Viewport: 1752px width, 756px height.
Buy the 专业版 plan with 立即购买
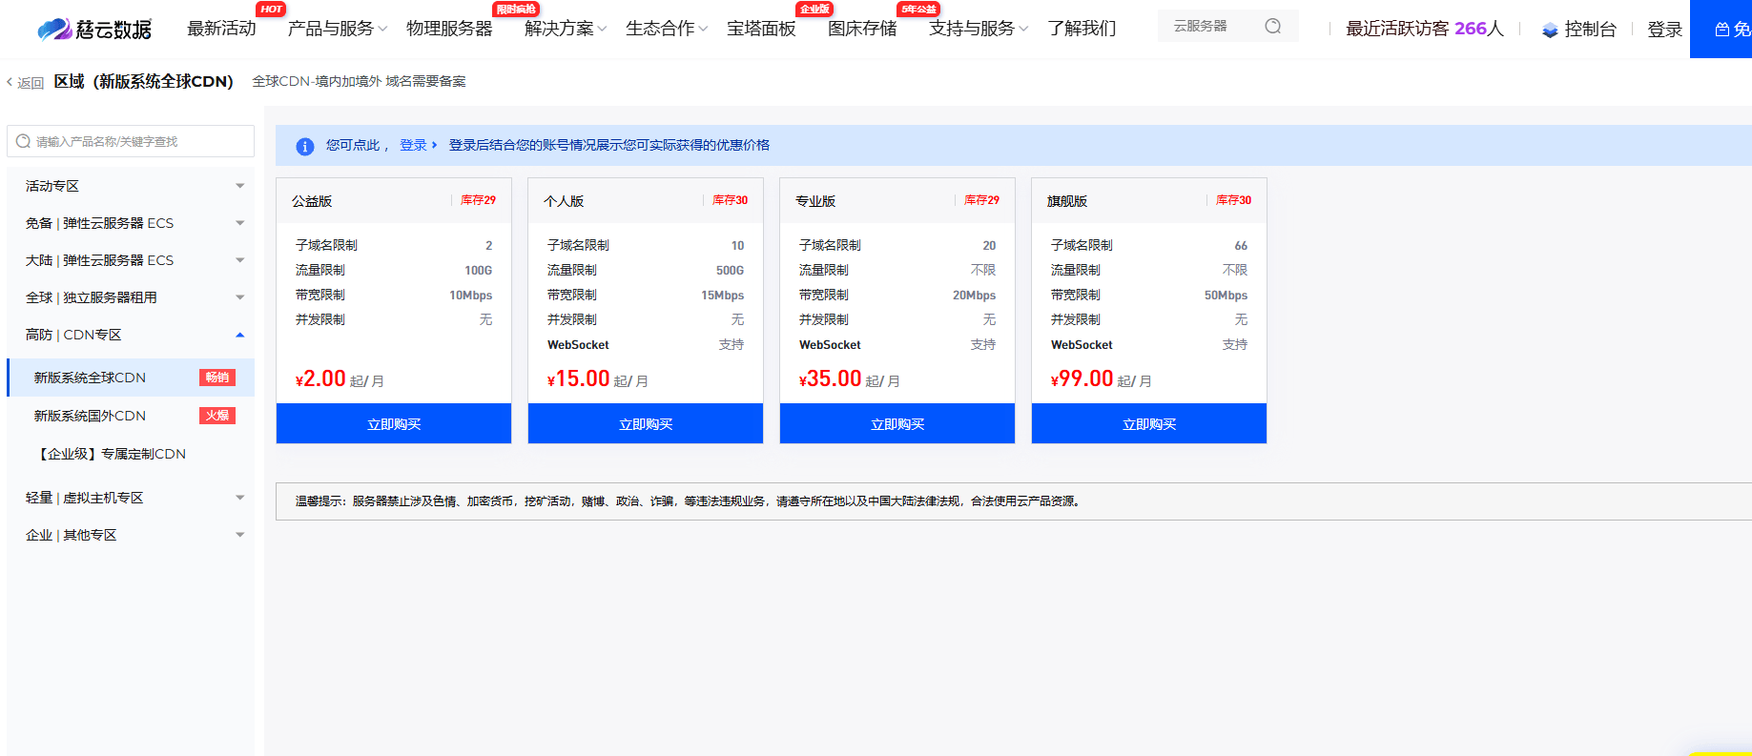pos(897,423)
